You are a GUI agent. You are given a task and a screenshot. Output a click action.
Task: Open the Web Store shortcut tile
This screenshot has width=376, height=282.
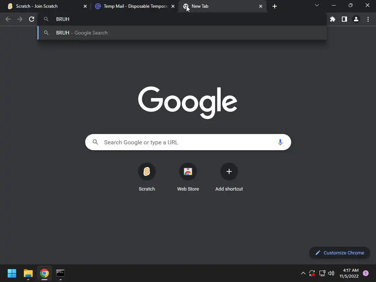[x=188, y=177]
